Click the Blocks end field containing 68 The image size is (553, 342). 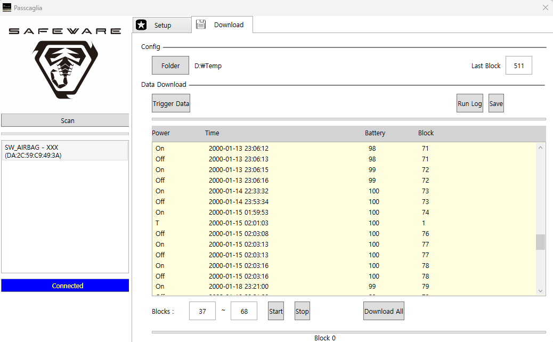coord(244,311)
